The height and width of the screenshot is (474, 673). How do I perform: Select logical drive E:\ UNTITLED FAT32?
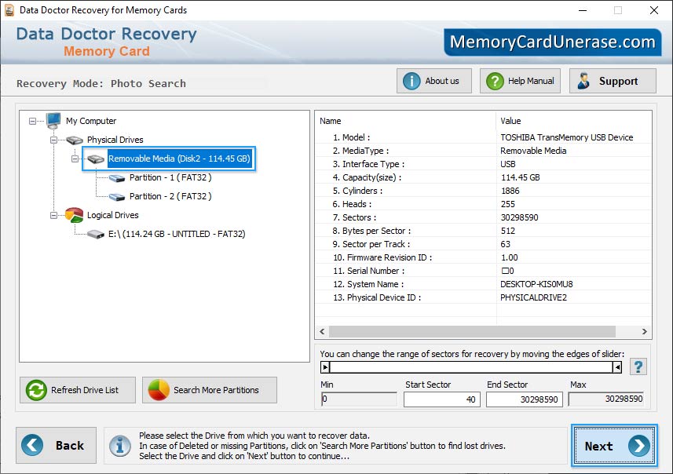coord(177,234)
